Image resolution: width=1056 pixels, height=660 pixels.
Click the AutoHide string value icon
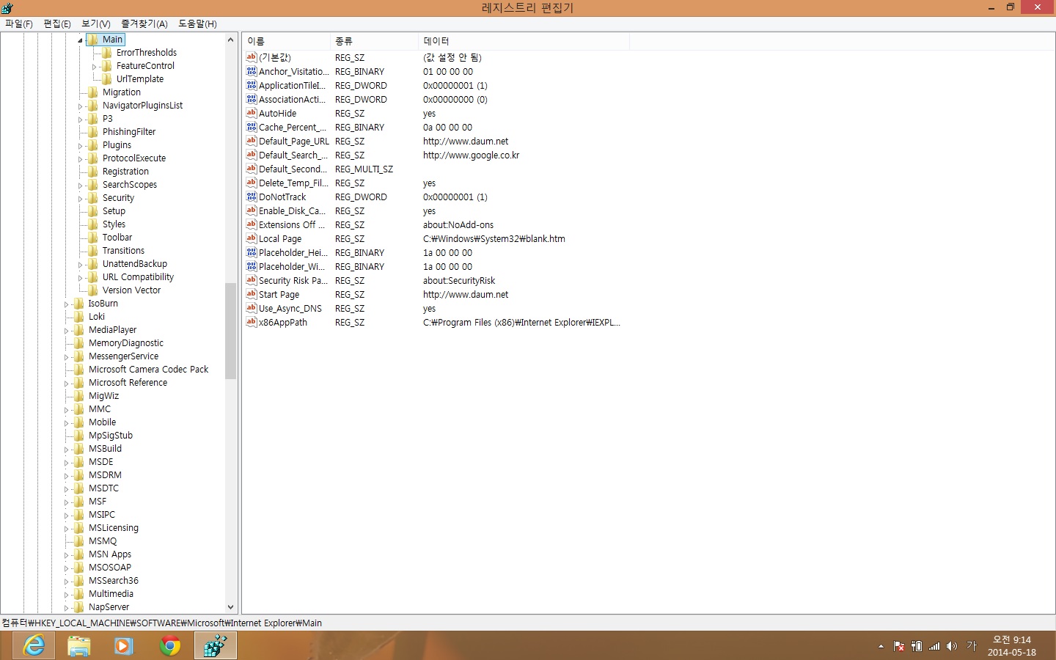coord(252,113)
